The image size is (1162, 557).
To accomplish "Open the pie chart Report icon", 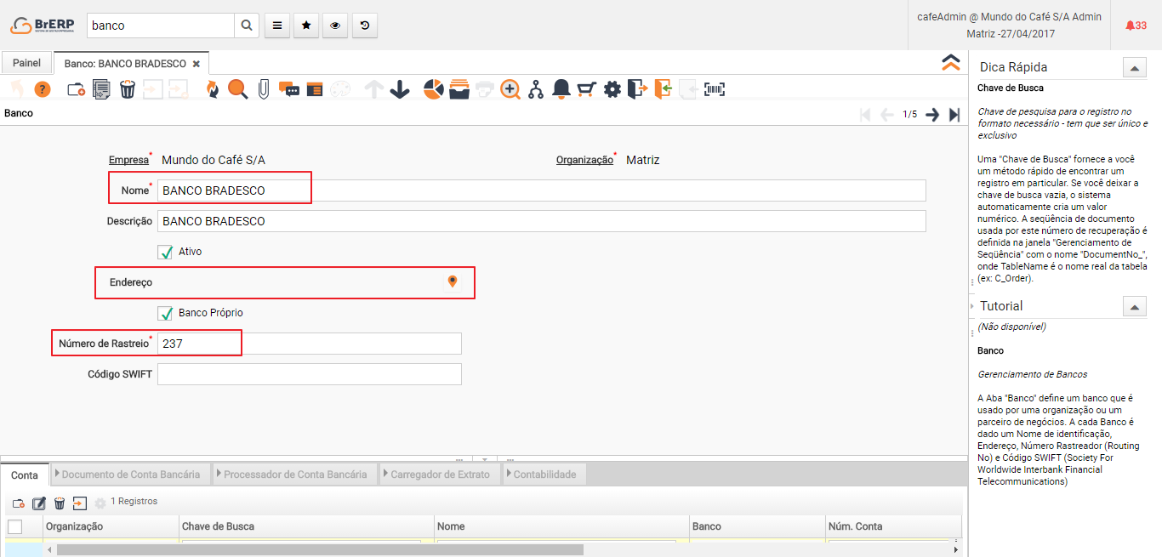I will pyautogui.click(x=434, y=89).
